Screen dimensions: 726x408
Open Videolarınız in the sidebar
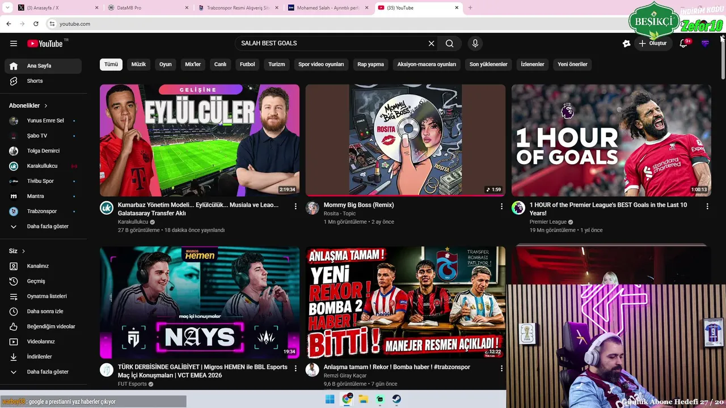[43, 342]
